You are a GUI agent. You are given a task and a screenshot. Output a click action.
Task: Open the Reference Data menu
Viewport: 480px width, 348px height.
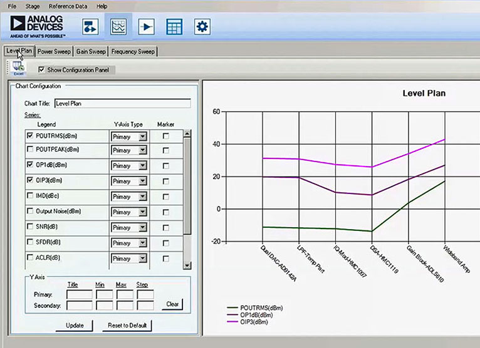(x=68, y=6)
